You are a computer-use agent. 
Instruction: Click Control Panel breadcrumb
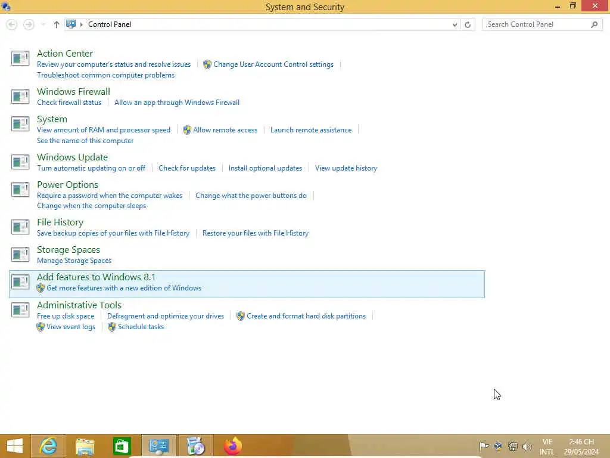(110, 24)
